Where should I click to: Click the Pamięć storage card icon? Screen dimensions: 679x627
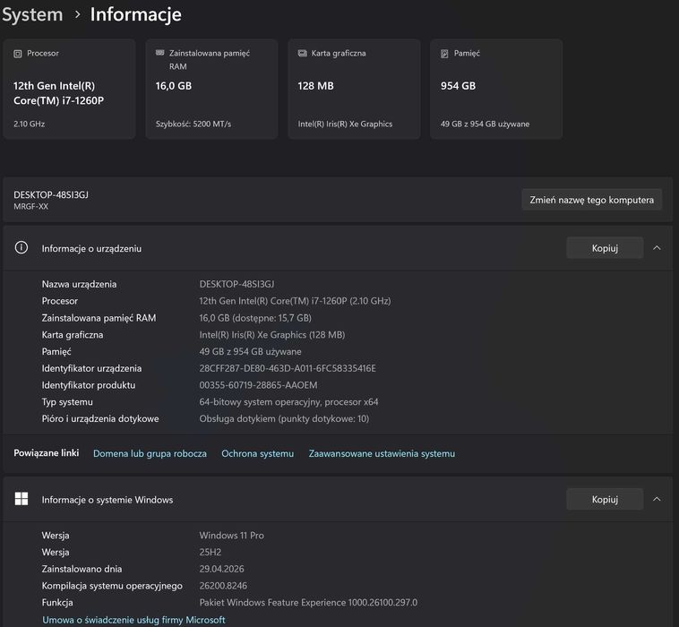444,54
